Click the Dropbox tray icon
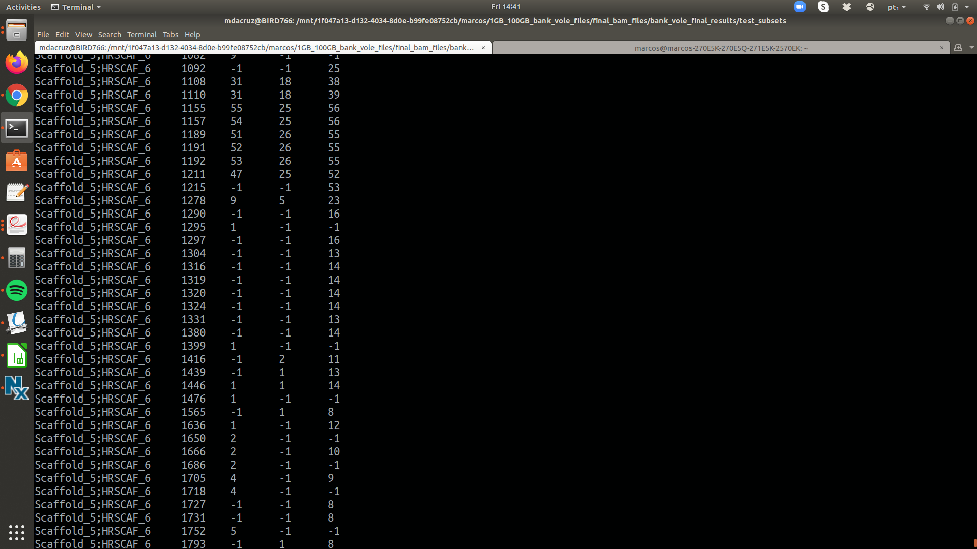This screenshot has width=977, height=549. coord(846,7)
